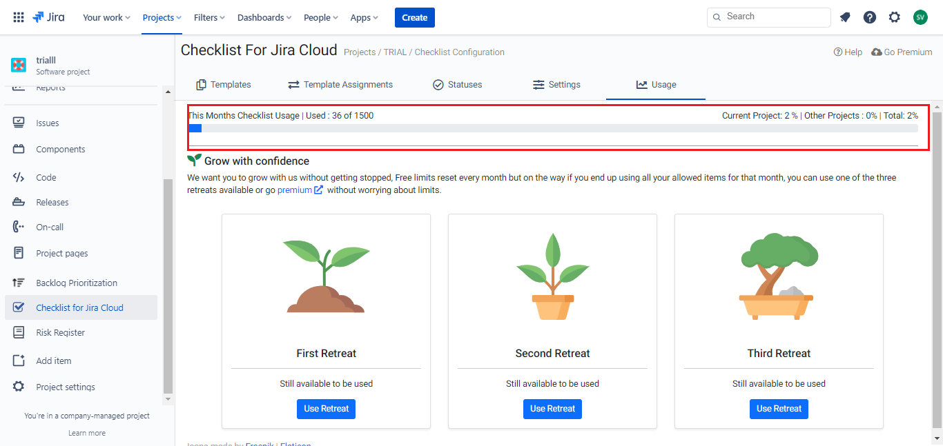
Task: Expand the Dashboards dropdown menu
Action: point(264,17)
